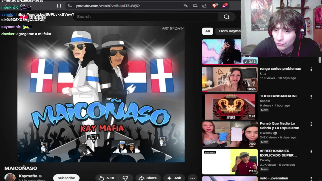Open options for 'tengo serios problemas' video
The height and width of the screenshot is (181, 322).
(x=311, y=69)
